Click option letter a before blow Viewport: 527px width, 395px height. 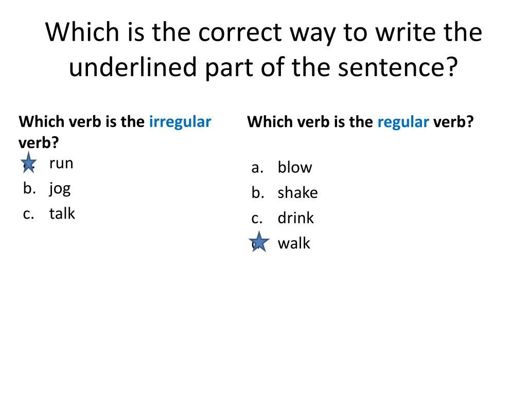click(x=257, y=168)
